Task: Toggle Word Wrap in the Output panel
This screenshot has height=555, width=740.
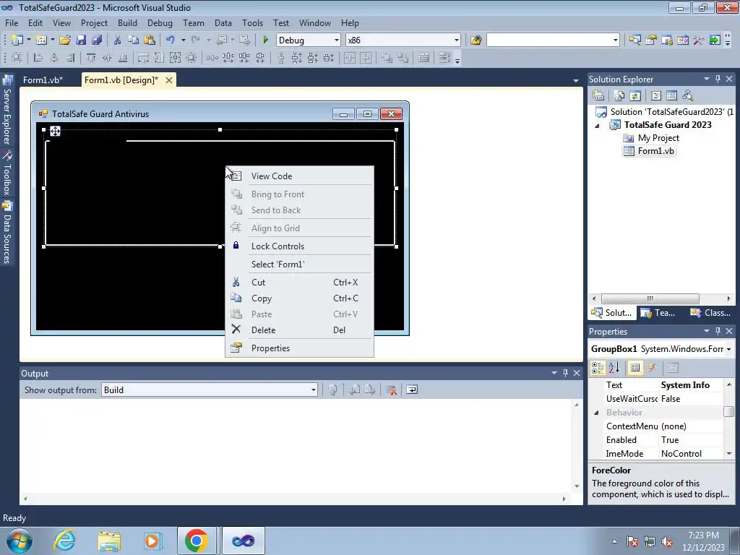Action: coord(412,390)
